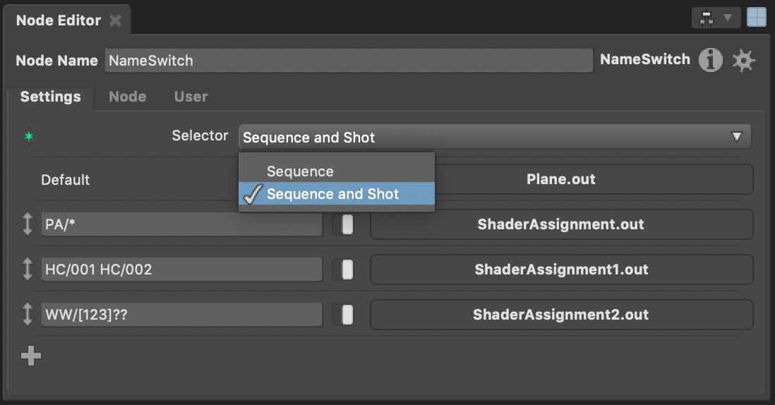Toggle the switch next to ShaderAssignment1.out
Image resolution: width=775 pixels, height=405 pixels.
[x=347, y=270]
